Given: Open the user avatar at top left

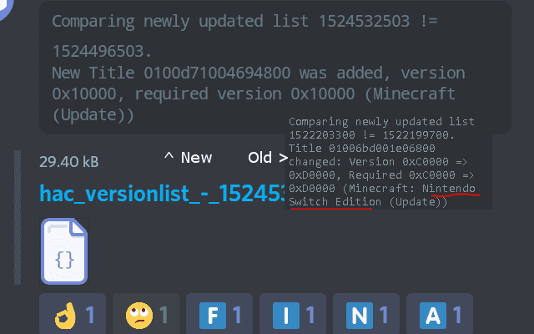Looking at the screenshot, I should coord(6,8).
